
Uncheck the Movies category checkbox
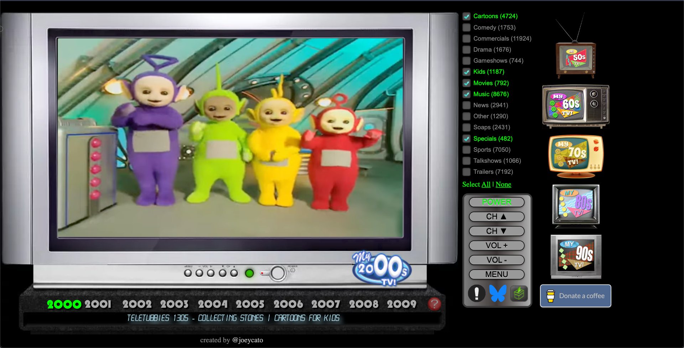point(467,83)
